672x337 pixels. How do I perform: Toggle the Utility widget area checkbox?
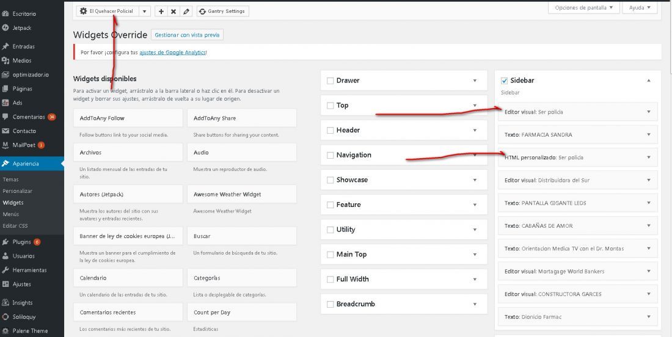click(x=330, y=230)
